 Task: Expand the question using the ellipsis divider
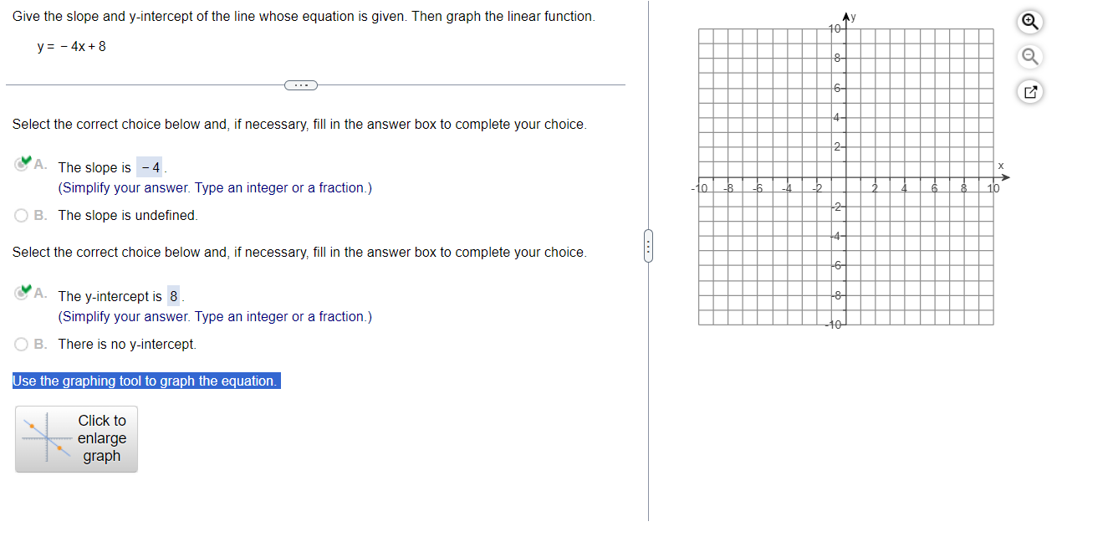coord(300,84)
